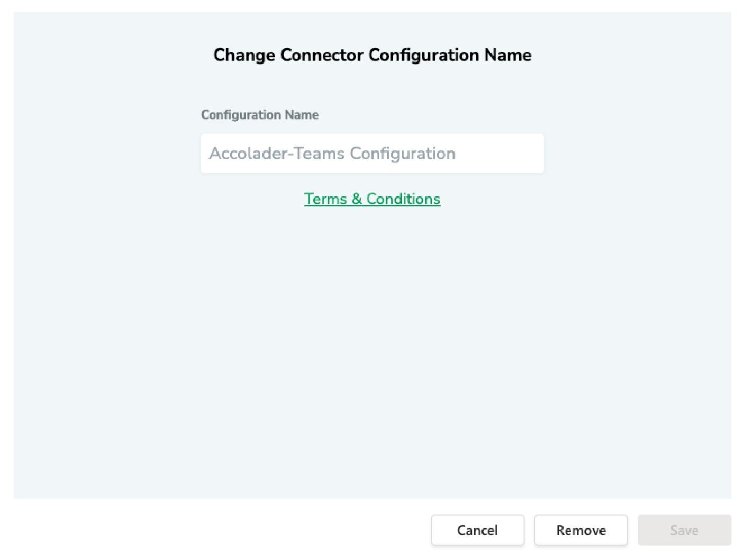Dismiss the dialog using Cancel
Viewport: 745px width, 556px height.
(477, 530)
